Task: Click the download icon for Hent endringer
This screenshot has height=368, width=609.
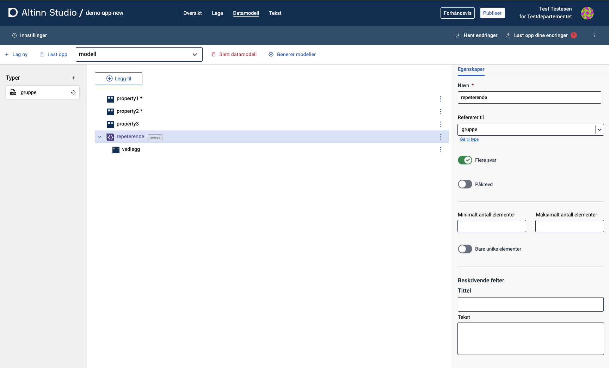Action: 458,35
